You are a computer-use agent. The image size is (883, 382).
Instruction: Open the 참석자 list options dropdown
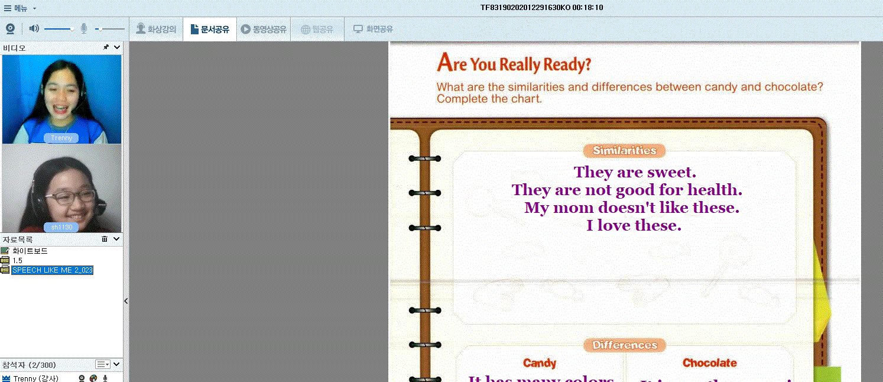coord(103,364)
